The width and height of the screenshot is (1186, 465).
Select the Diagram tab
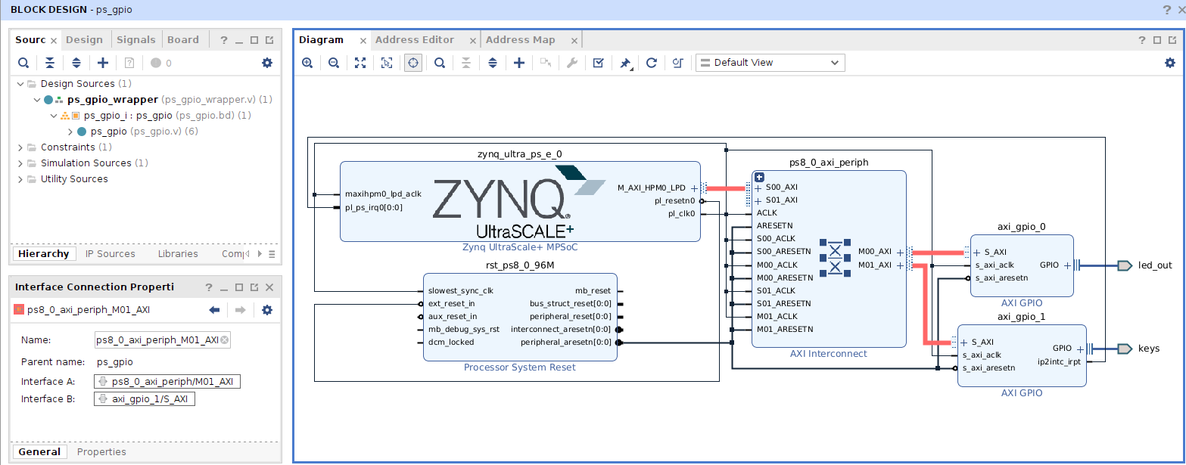(x=321, y=40)
